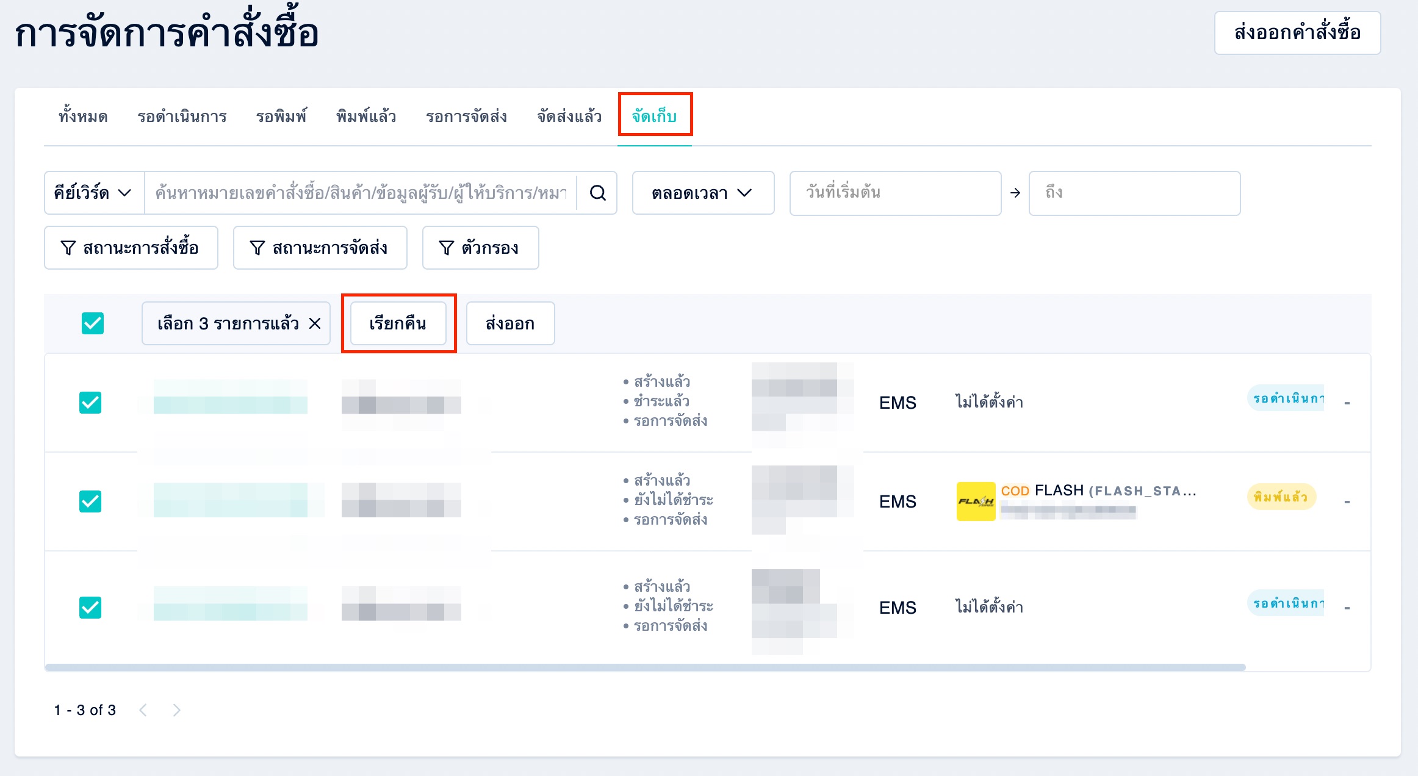Click the ส่งออกคำสั่งซื้อ button
Viewport: 1418px width, 776px height.
pyautogui.click(x=1297, y=33)
